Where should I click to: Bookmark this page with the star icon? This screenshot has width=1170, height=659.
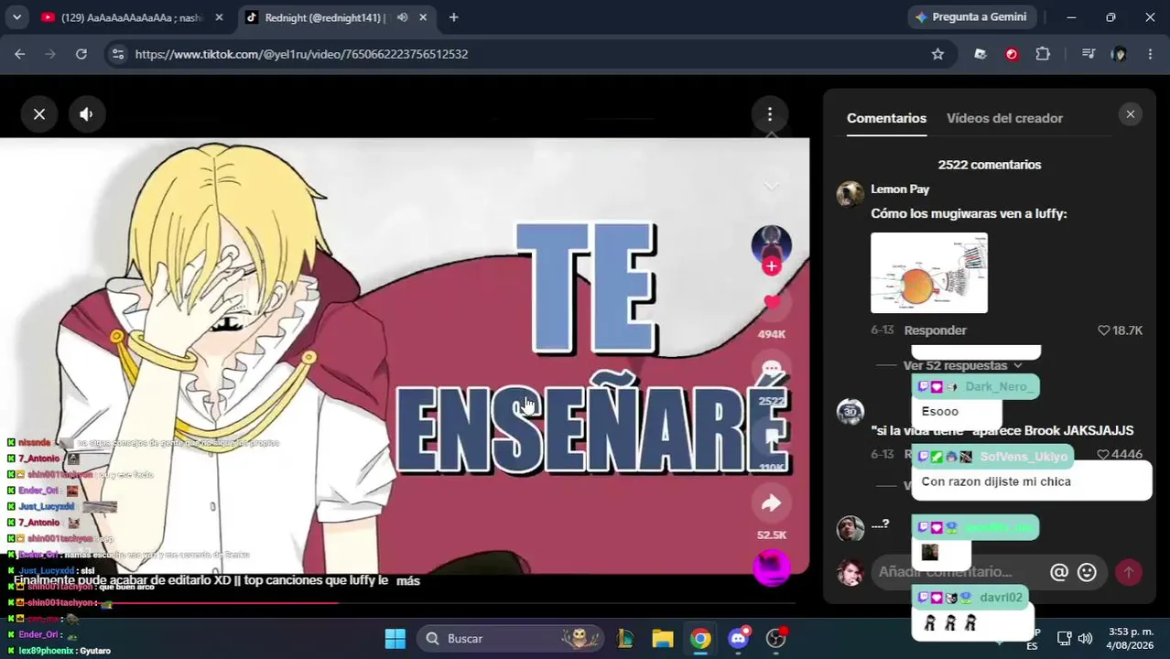coord(937,54)
